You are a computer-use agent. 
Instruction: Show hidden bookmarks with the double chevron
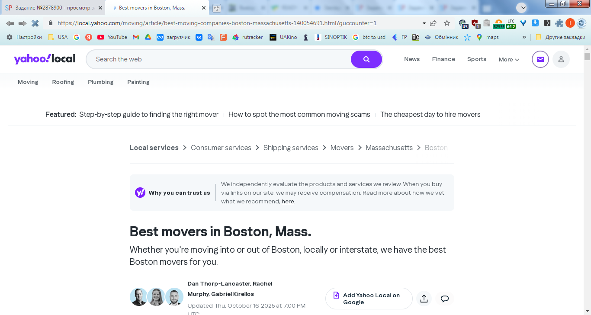tap(524, 37)
